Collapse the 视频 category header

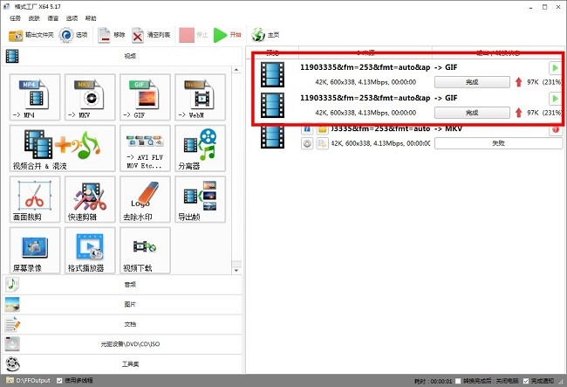pos(122,56)
